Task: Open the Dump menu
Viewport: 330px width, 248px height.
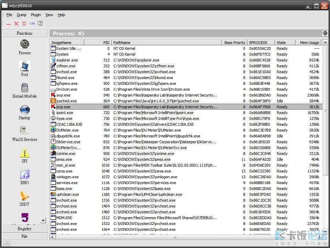Action: click(21, 15)
